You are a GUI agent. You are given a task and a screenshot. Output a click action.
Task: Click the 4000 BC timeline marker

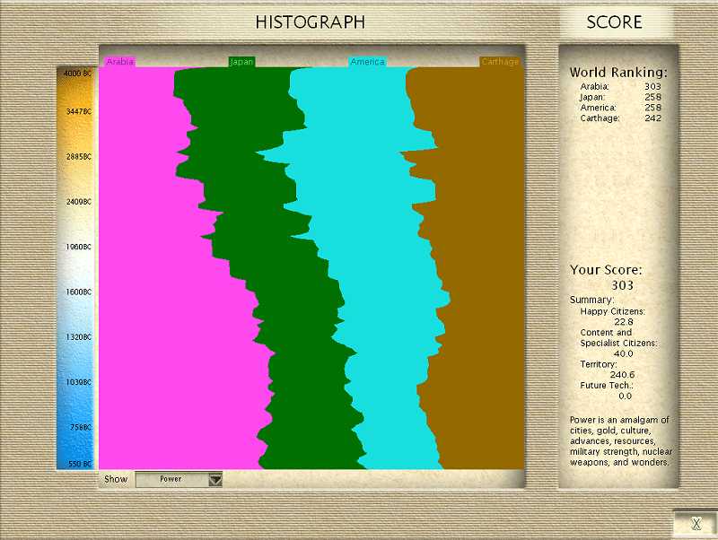[77, 74]
